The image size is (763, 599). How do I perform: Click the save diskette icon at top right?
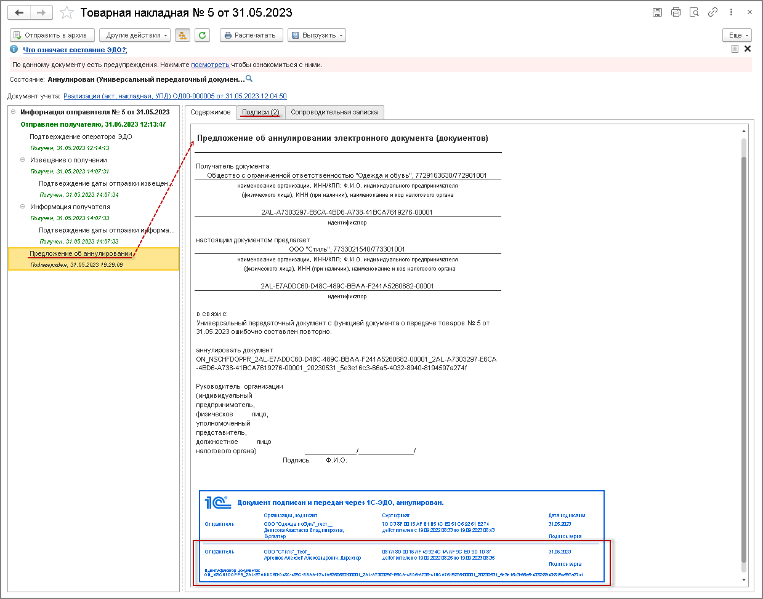657,12
